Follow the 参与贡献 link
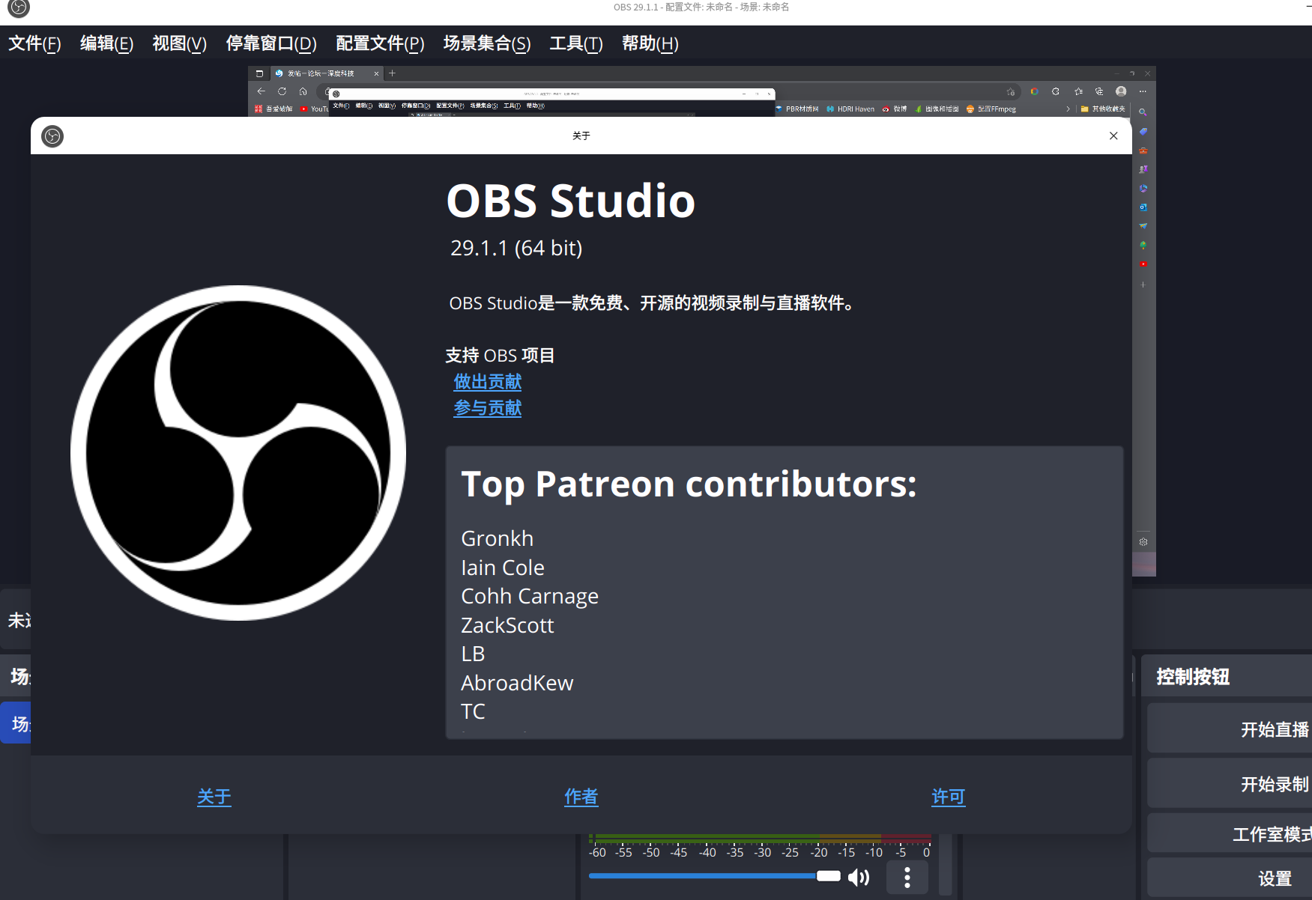1312x900 pixels. (x=488, y=408)
